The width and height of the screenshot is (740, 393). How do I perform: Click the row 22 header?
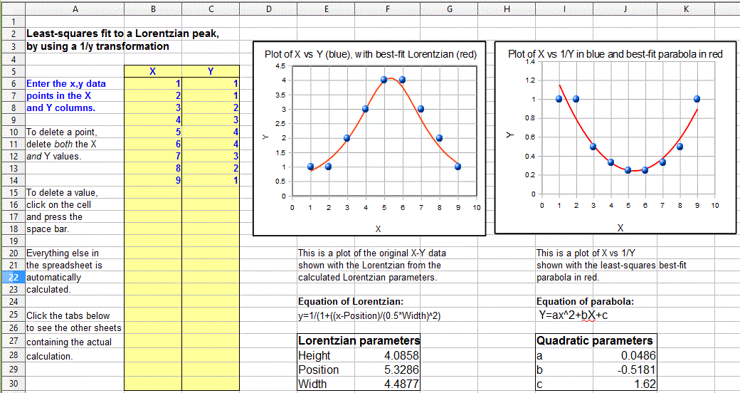coord(12,278)
